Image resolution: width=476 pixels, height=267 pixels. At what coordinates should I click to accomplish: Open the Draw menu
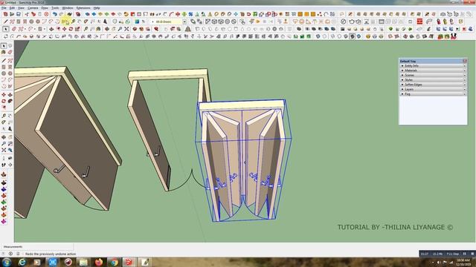[45, 8]
